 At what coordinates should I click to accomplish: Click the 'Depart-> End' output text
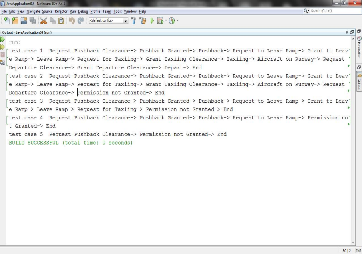pyautogui.click(x=183, y=68)
